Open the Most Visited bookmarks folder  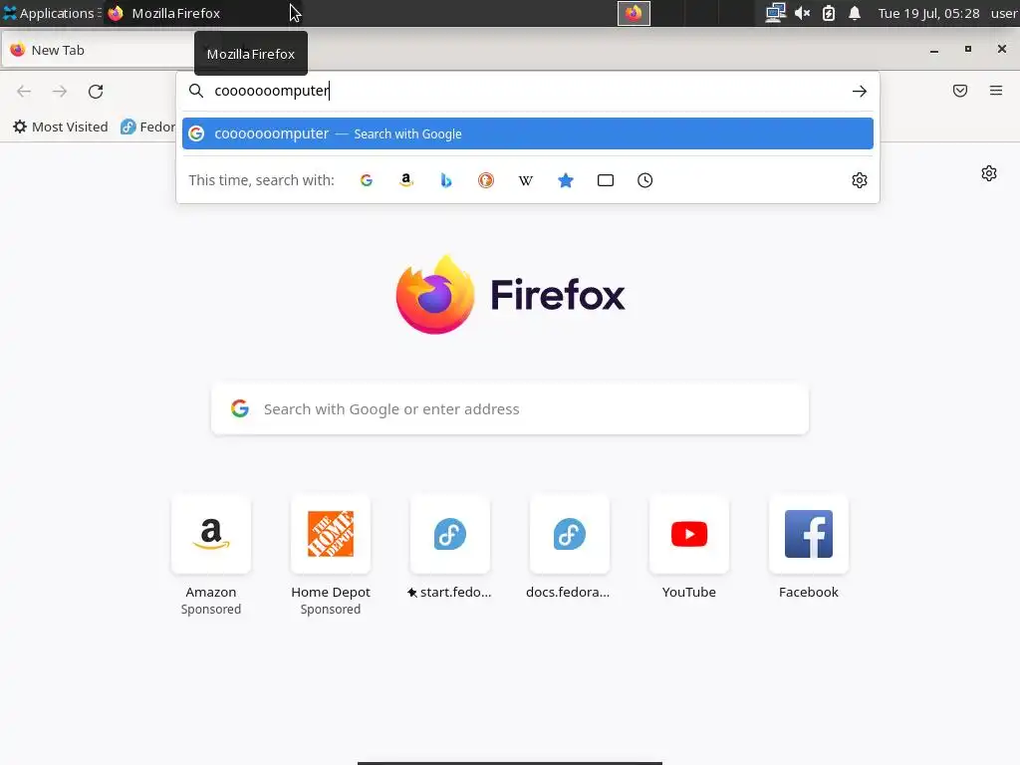pos(61,127)
